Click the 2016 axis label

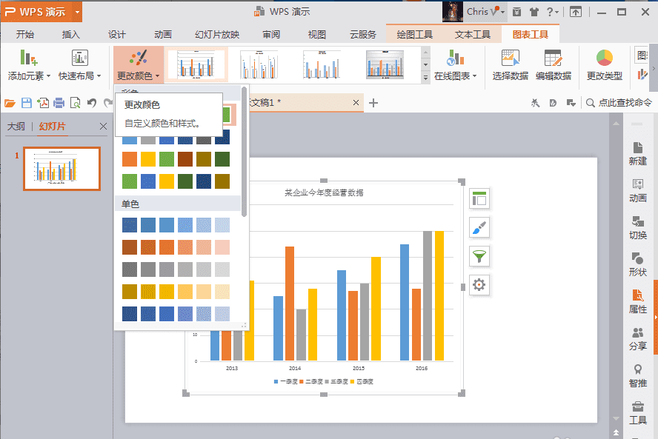422,368
